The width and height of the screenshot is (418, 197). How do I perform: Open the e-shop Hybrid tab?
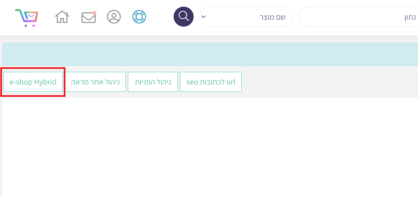(x=33, y=82)
